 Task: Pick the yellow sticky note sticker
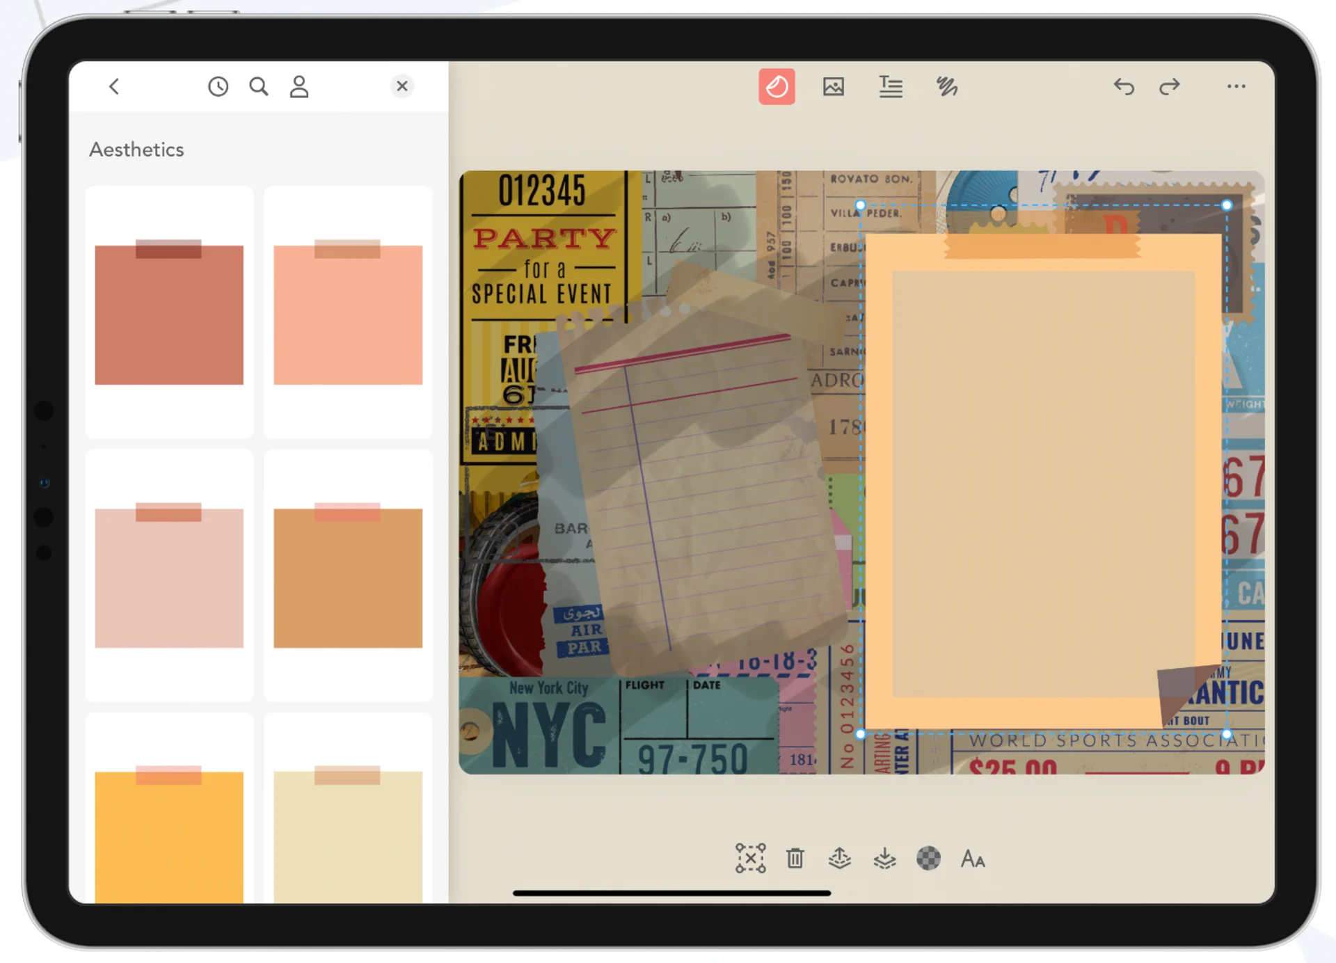(168, 821)
